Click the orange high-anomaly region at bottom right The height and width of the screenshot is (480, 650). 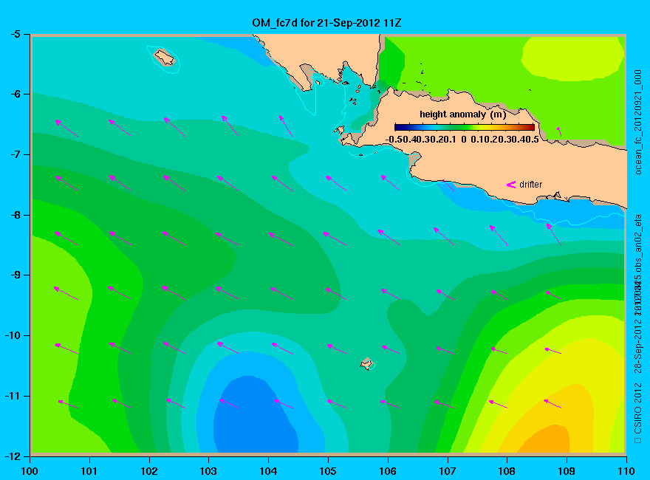click(545, 439)
